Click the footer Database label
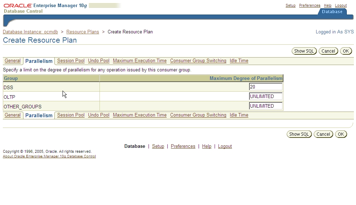Image resolution: width=356 pixels, height=205 pixels. (x=135, y=146)
